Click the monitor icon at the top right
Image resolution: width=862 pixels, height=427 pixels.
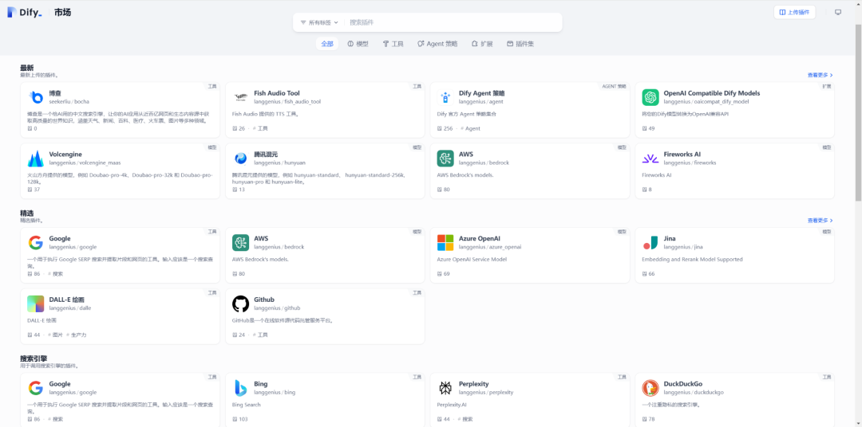coord(838,12)
